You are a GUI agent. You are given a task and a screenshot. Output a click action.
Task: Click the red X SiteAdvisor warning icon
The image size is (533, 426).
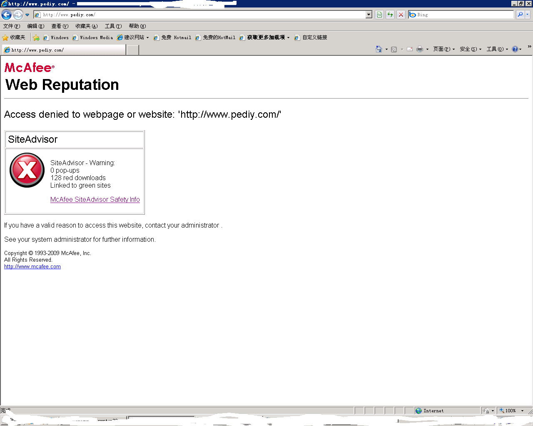coord(27,170)
